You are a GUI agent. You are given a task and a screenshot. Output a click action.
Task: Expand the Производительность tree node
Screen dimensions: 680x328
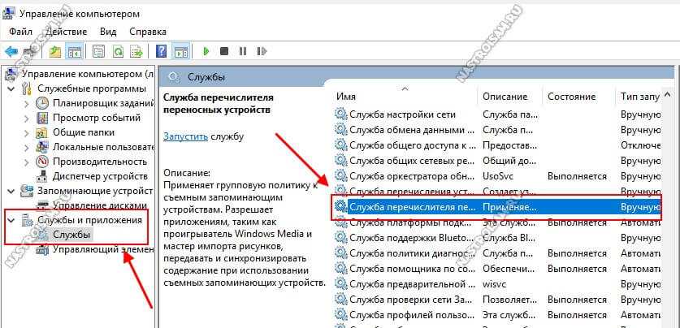tap(27, 162)
